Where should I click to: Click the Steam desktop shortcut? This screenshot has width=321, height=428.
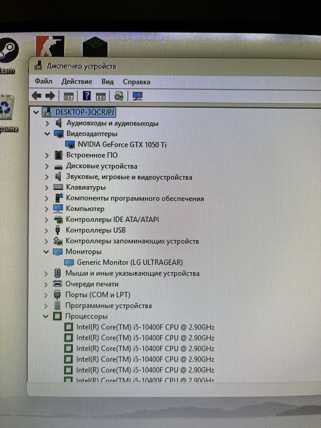8,56
